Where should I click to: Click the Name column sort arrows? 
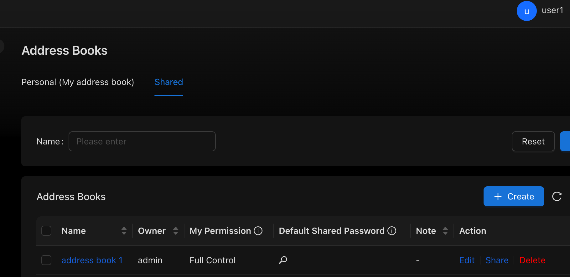pyautogui.click(x=124, y=231)
